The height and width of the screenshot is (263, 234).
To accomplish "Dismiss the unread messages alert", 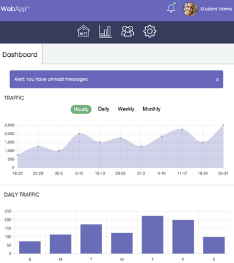I will 218,79.
